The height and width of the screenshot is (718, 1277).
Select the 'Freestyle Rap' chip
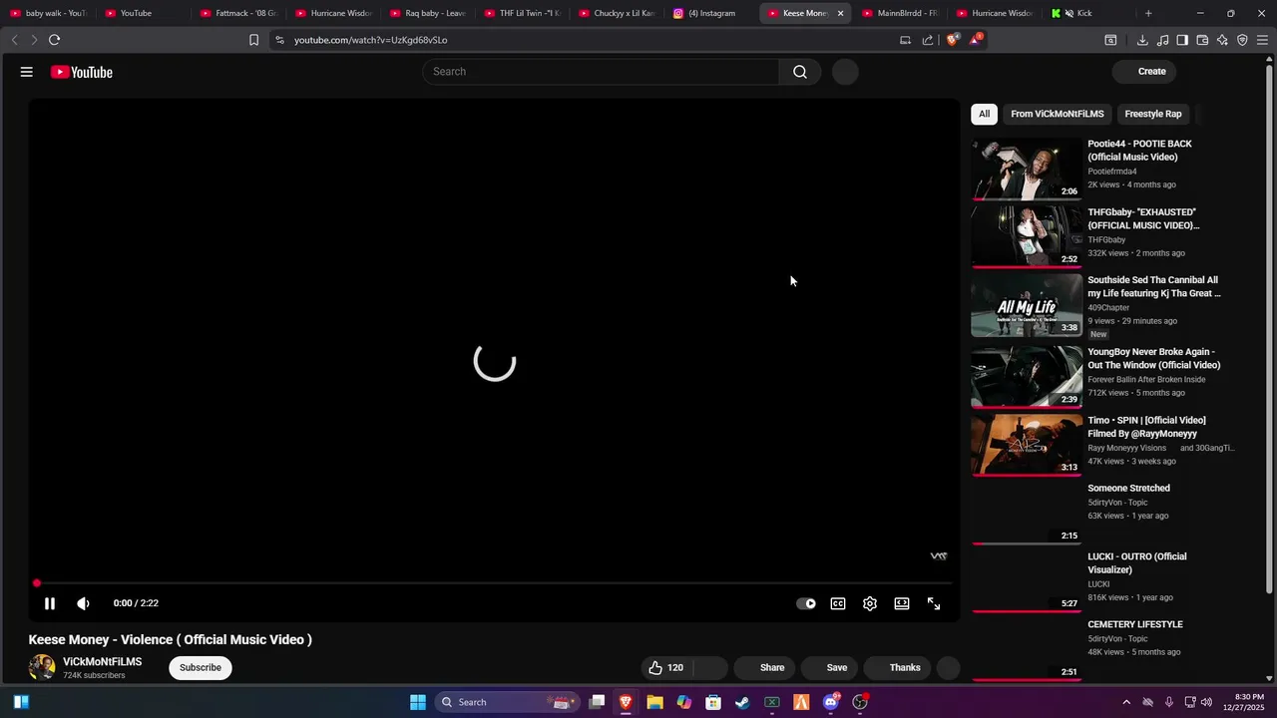click(1153, 114)
